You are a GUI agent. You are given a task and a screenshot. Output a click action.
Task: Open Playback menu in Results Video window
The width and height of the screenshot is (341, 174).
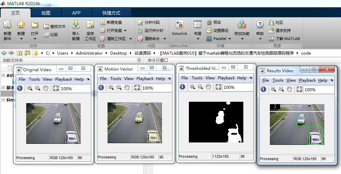[x=307, y=80]
